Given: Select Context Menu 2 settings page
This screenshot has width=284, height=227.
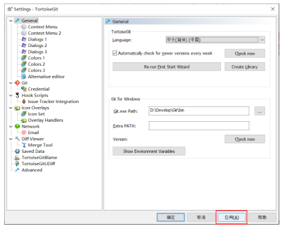Looking at the screenshot, I should (45, 33).
